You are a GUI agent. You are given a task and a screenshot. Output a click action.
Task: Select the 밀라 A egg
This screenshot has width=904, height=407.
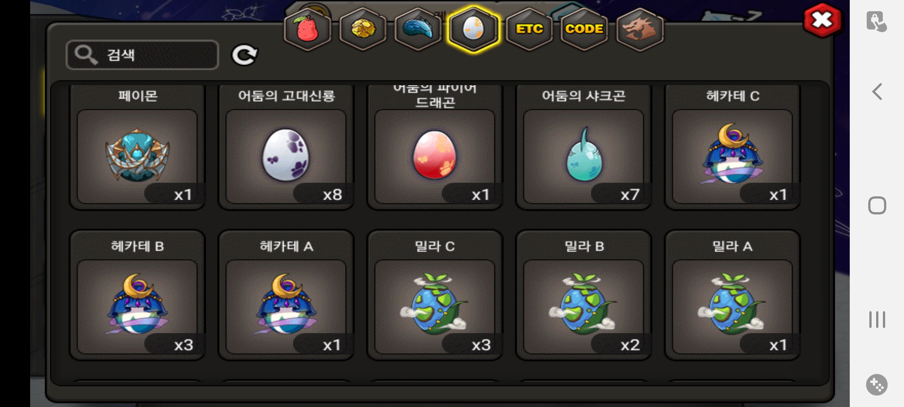733,295
